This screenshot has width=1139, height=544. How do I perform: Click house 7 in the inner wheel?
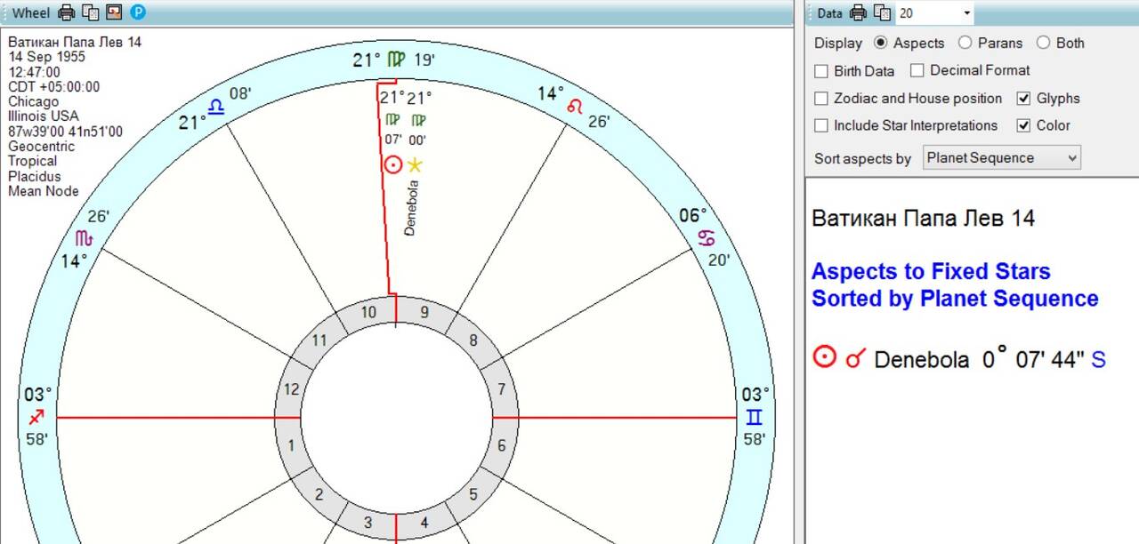point(501,388)
